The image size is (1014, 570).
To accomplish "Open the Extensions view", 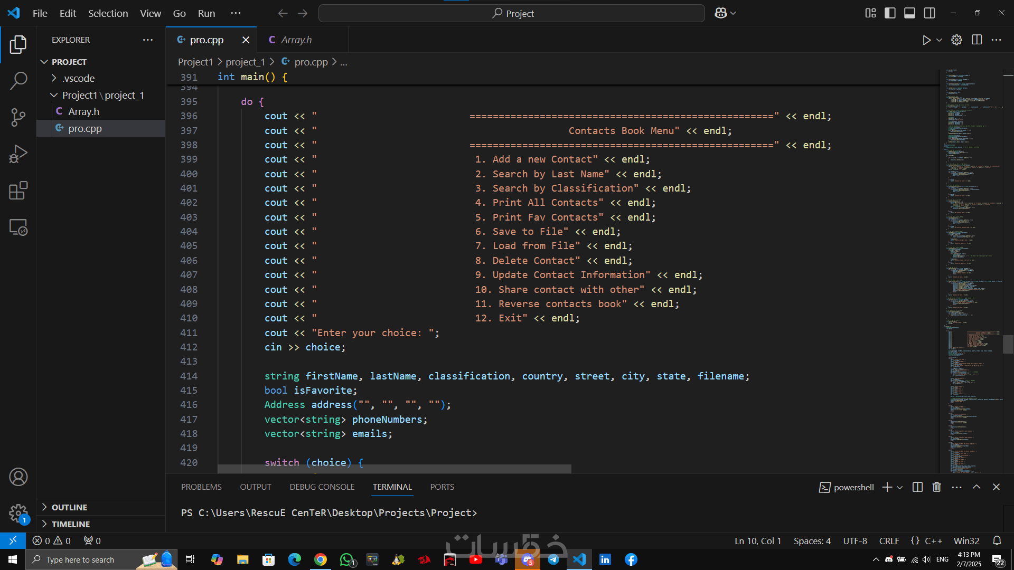I will pyautogui.click(x=18, y=191).
